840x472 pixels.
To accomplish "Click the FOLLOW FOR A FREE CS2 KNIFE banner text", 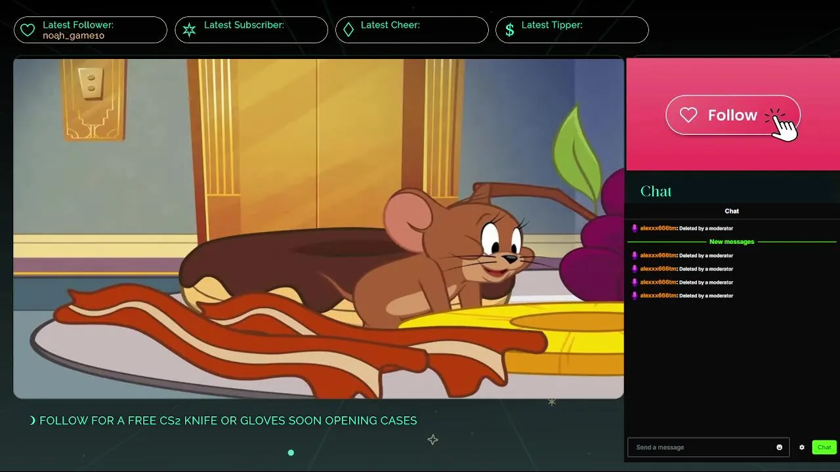I will (x=228, y=421).
